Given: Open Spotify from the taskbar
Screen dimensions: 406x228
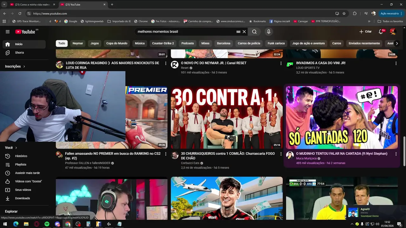Looking at the screenshot, I should click(47, 224).
